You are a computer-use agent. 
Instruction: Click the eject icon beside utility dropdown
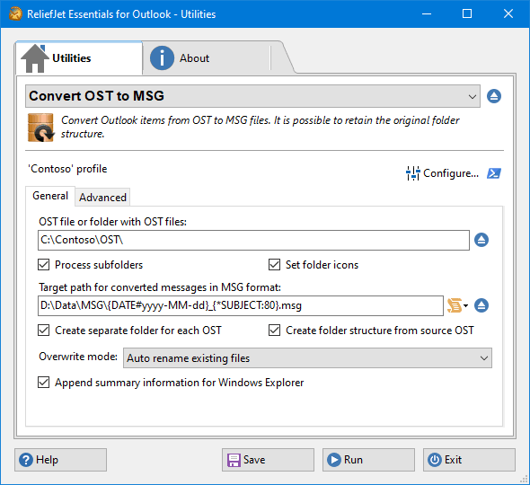click(x=494, y=96)
